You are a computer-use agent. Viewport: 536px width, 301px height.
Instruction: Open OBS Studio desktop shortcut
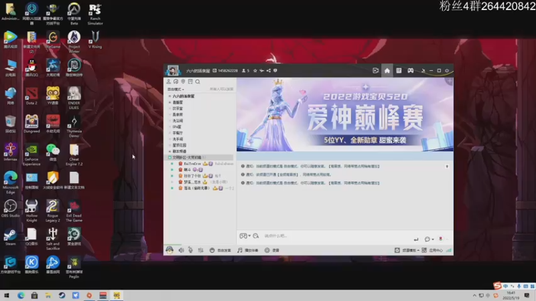point(10,209)
